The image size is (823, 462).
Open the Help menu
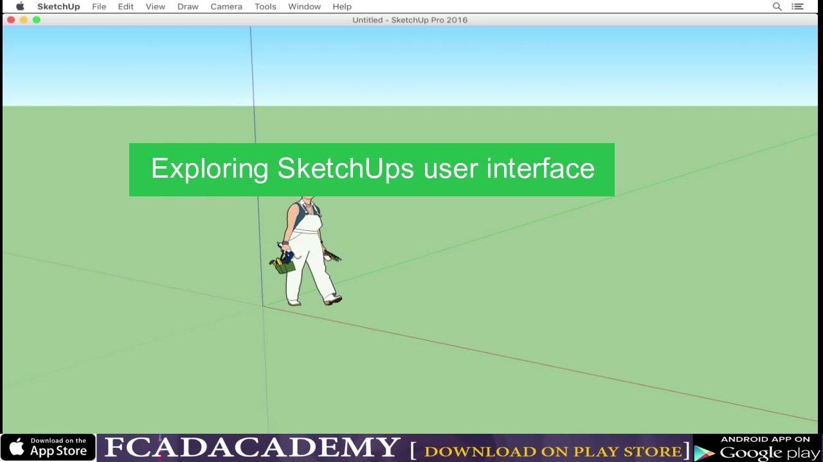coord(342,6)
